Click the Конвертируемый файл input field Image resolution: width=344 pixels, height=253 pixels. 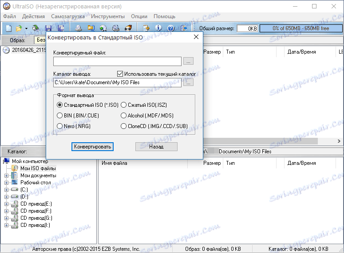point(117,61)
